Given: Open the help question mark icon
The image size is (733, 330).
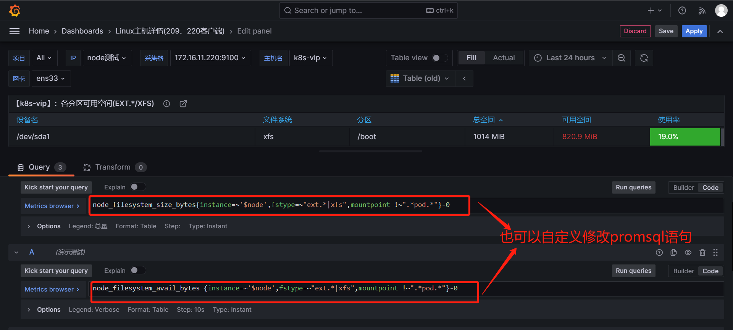Looking at the screenshot, I should (x=682, y=11).
